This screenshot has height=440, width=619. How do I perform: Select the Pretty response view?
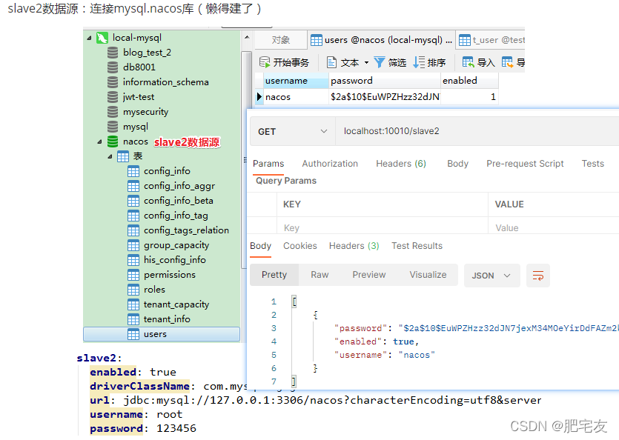coord(274,275)
